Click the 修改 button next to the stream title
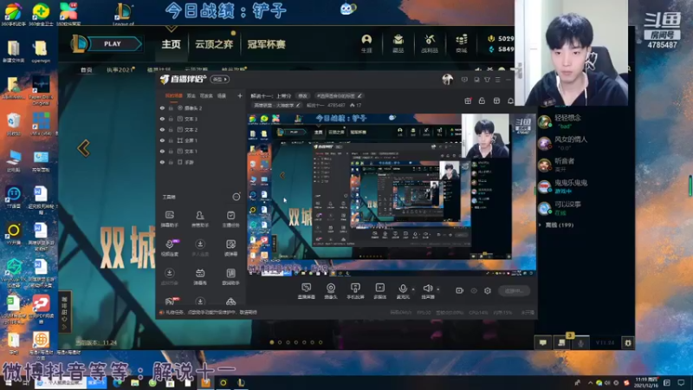The width and height of the screenshot is (693, 390). point(302,96)
